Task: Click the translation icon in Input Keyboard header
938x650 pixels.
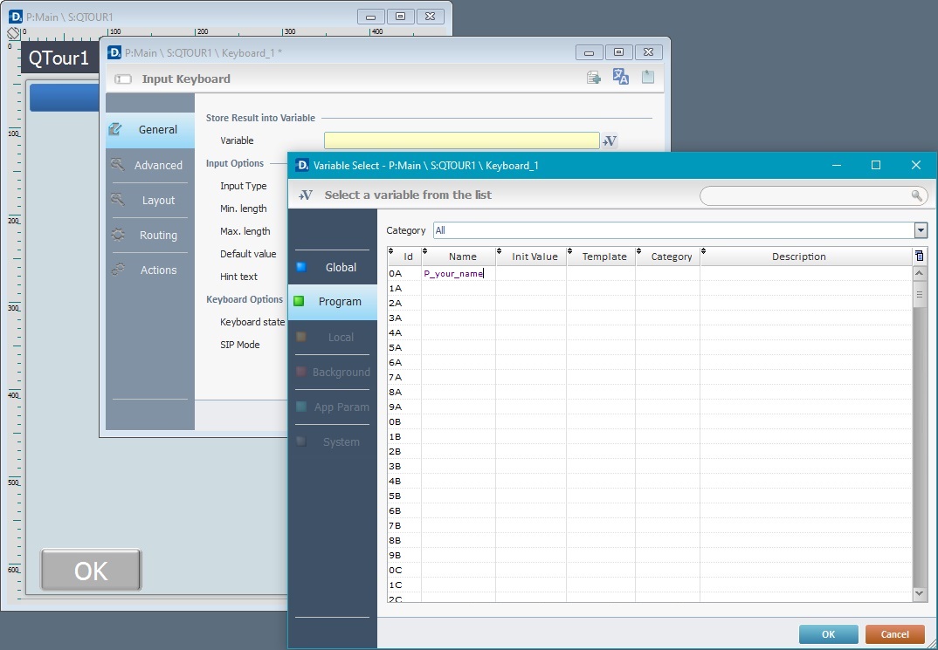Action: click(621, 77)
